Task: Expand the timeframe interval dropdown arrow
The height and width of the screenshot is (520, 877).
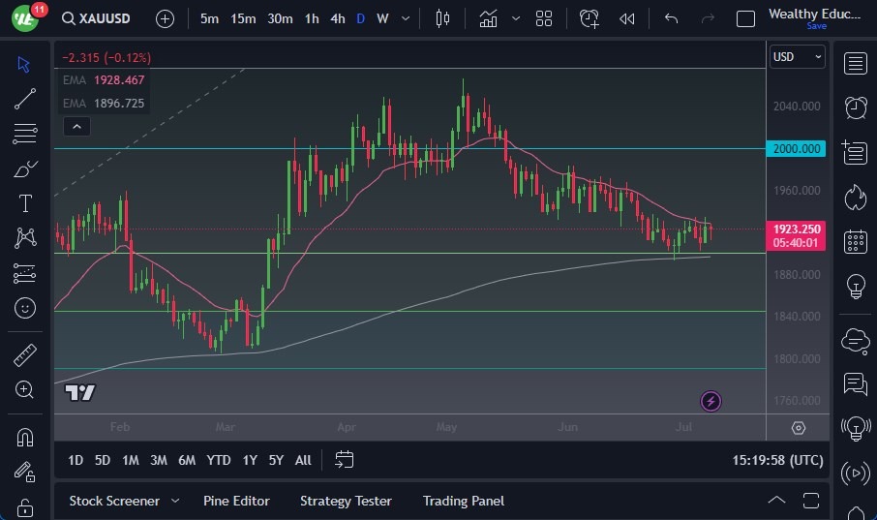Action: point(405,18)
